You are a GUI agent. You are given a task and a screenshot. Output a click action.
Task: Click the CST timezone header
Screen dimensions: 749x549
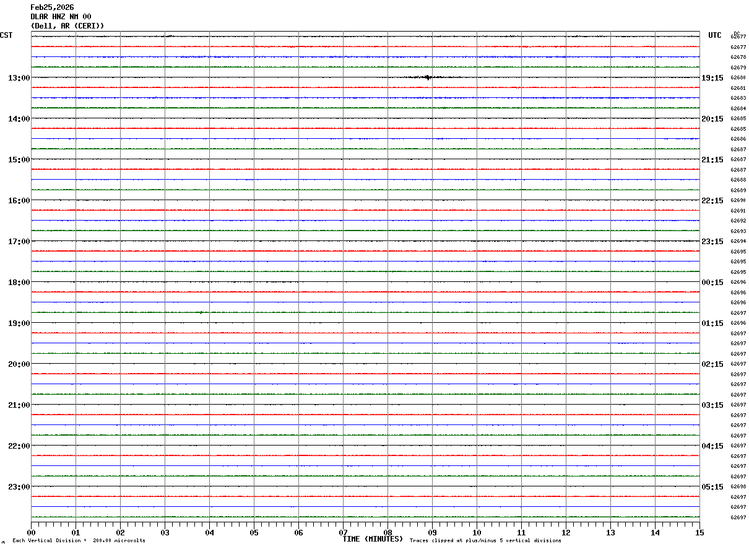(6, 35)
